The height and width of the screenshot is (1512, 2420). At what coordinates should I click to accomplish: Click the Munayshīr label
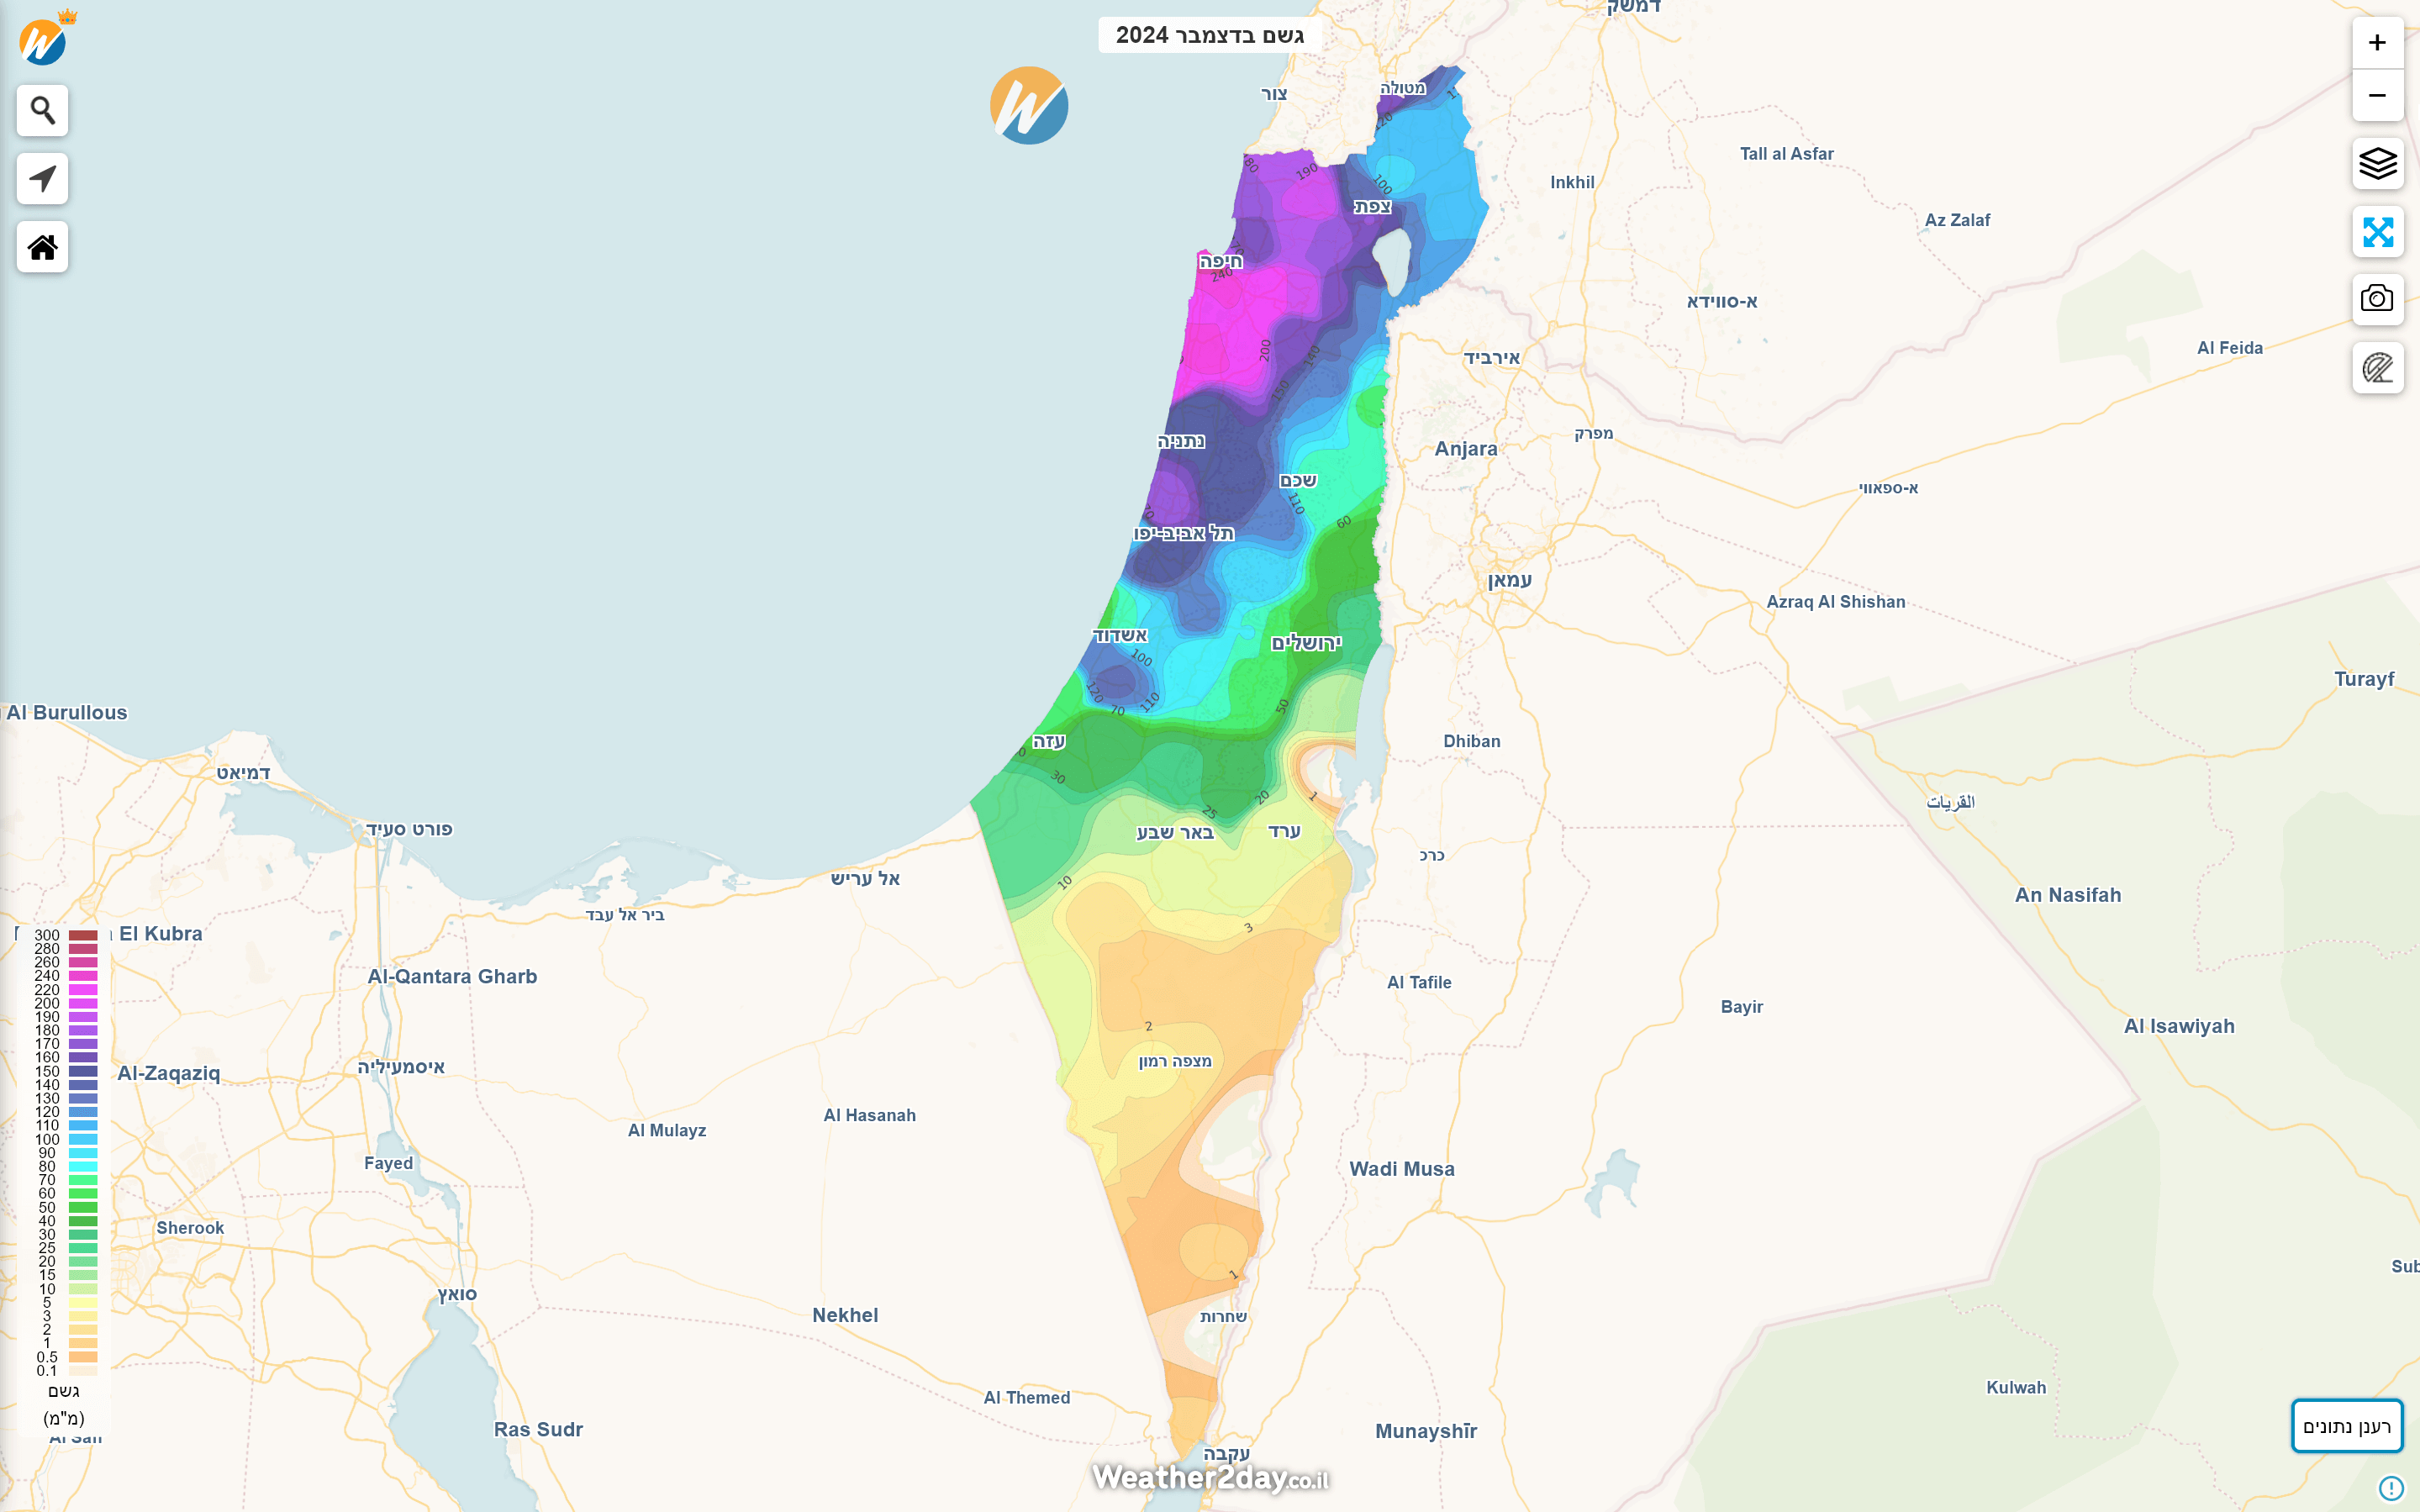pos(1426,1431)
